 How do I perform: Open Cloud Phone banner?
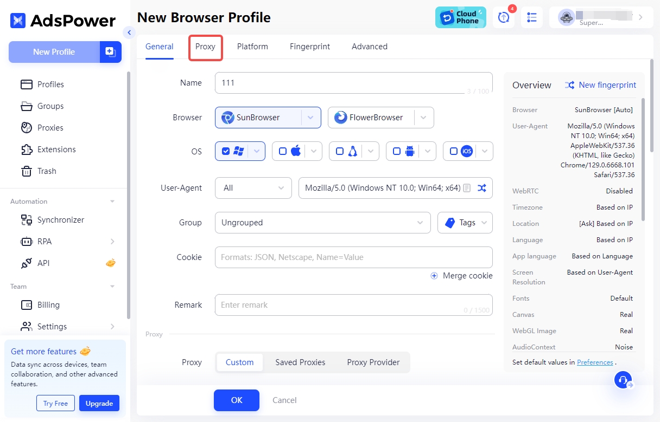(x=461, y=17)
